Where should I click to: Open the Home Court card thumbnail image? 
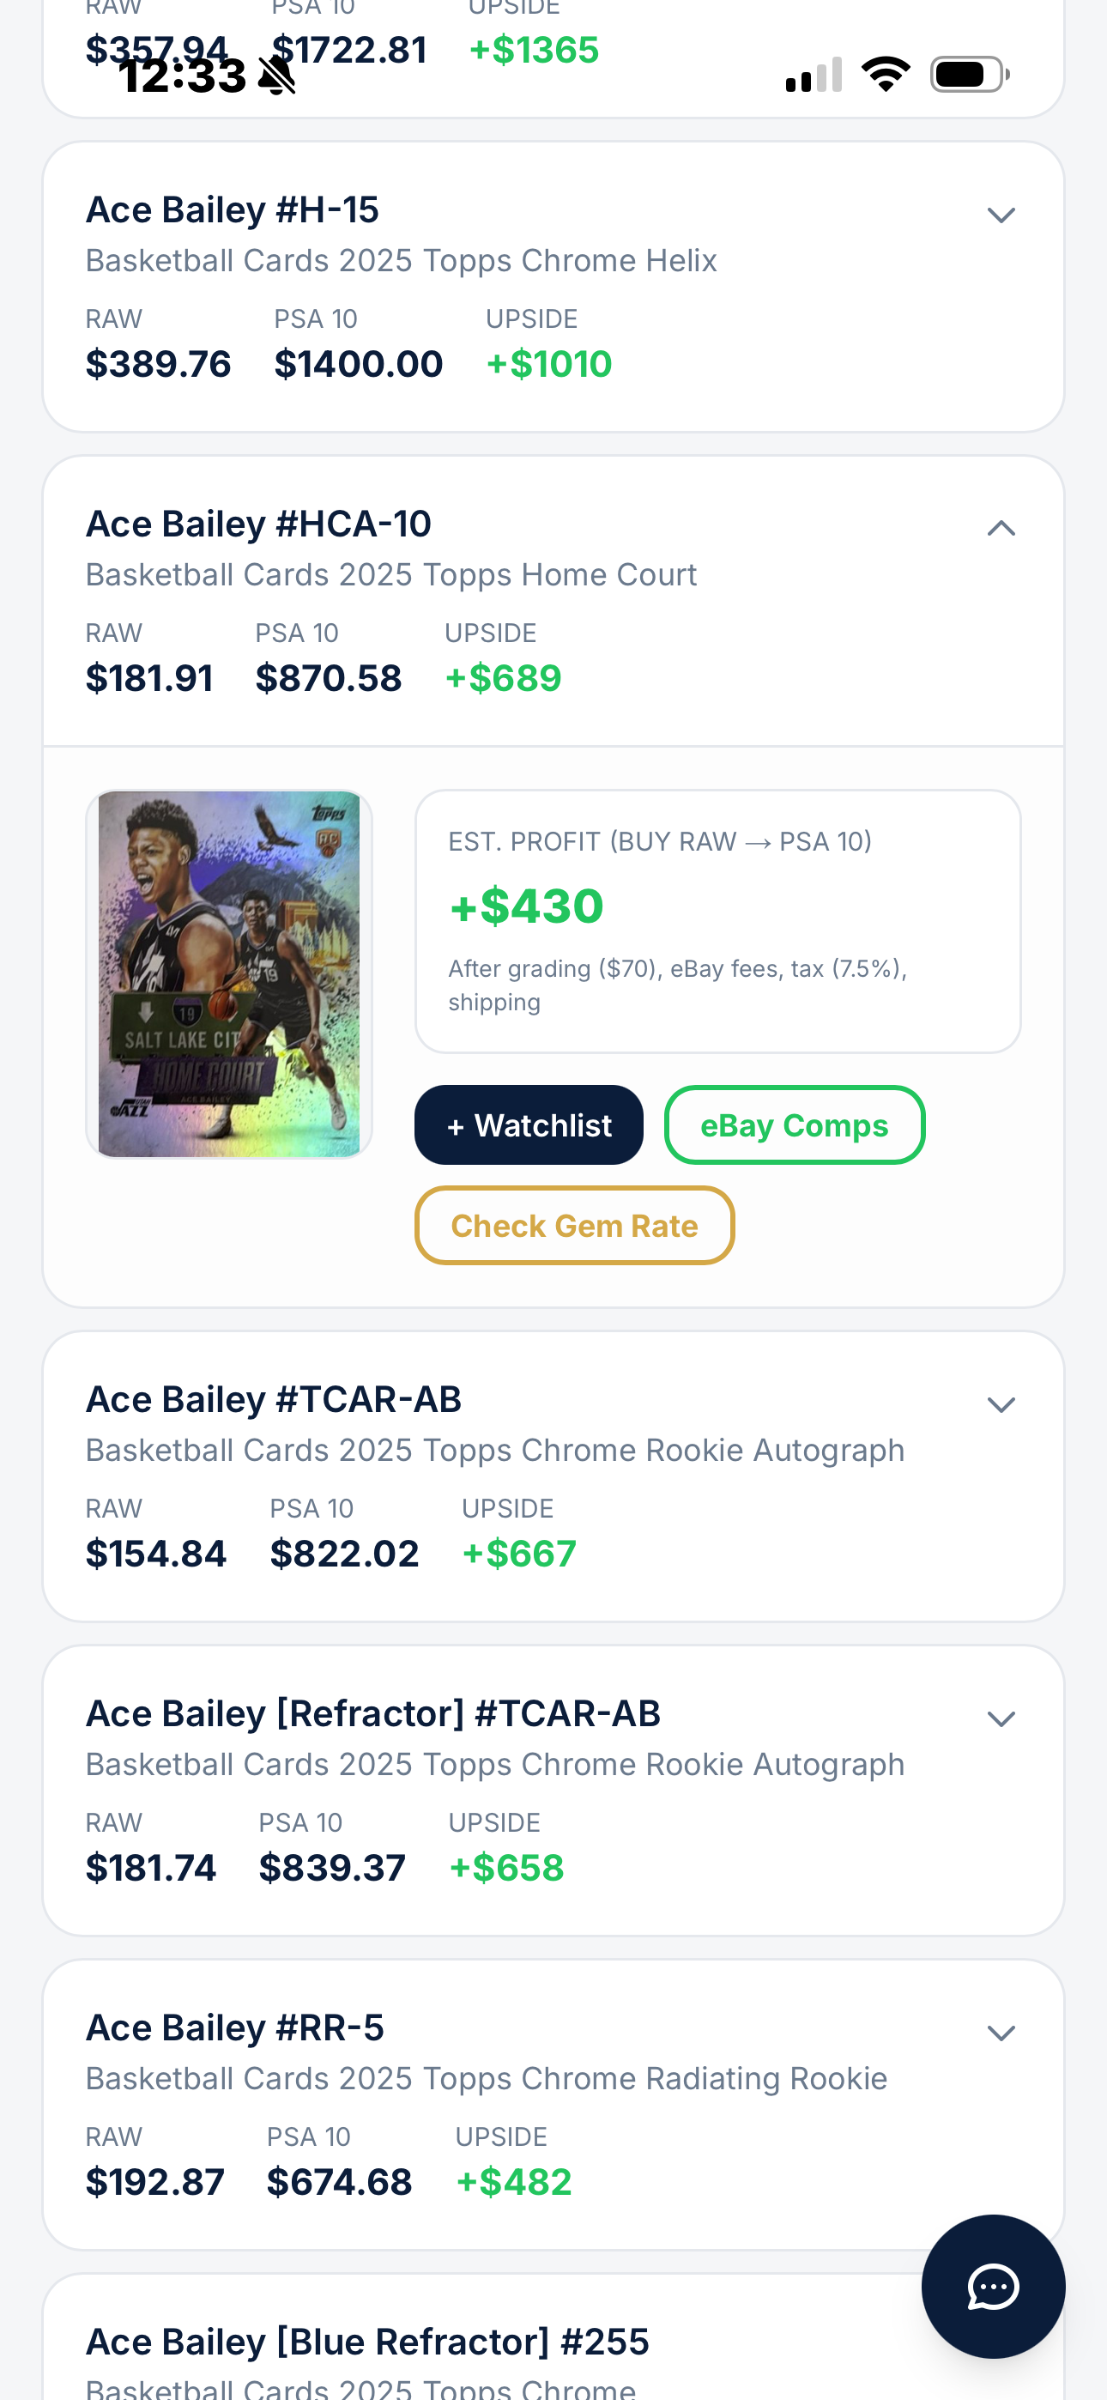(x=229, y=973)
